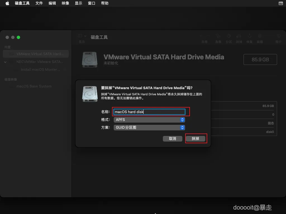
Task: Click the 取消 button
Action: click(x=173, y=139)
